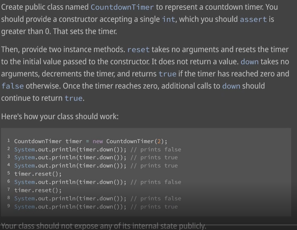297x230 pixels.
Task: Click the prints false comment on line 2
Action: 157,149
